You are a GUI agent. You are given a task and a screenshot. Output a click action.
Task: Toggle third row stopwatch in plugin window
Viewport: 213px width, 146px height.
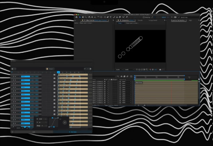coord(13,83)
